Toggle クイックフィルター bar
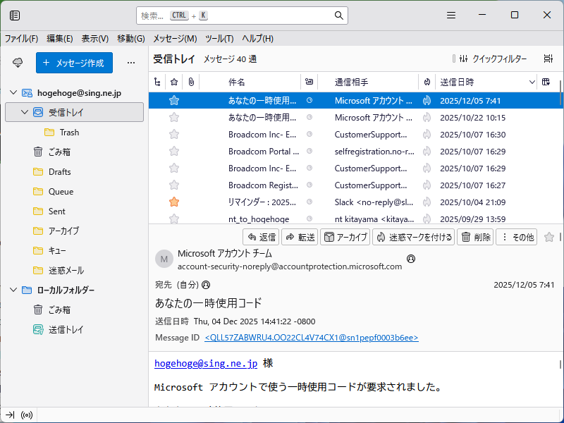564x423 pixels. pos(493,59)
